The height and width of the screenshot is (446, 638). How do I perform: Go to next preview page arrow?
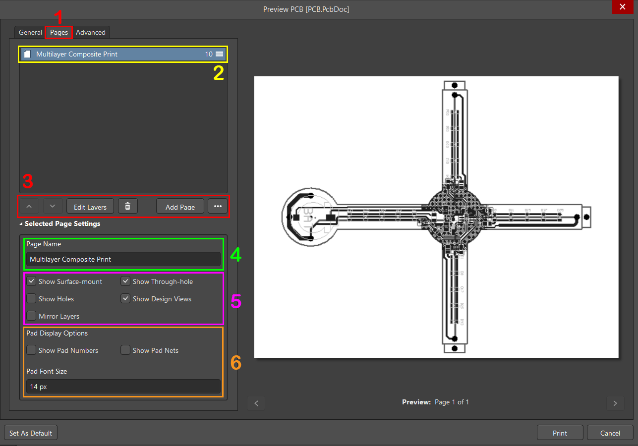615,403
